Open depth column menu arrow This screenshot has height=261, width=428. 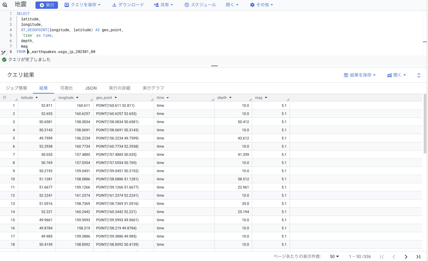(231, 98)
